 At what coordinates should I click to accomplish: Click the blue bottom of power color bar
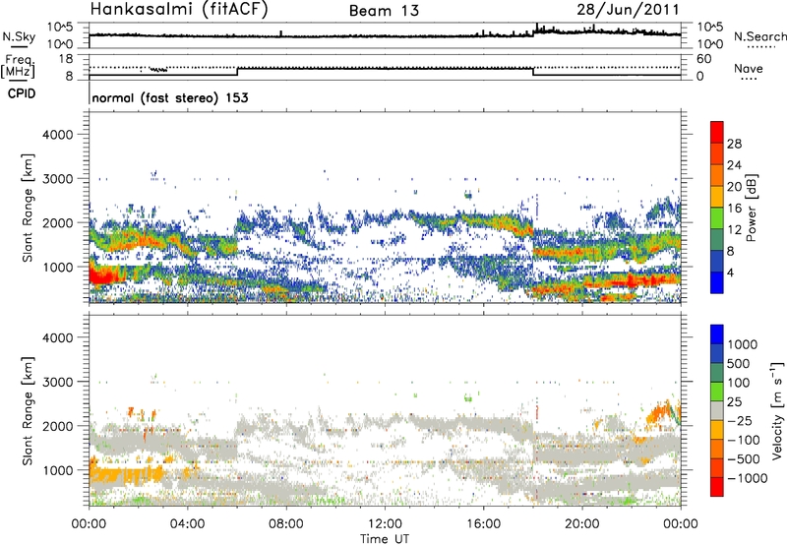click(x=717, y=282)
